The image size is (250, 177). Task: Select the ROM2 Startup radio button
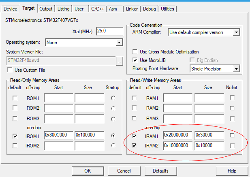pos(113,108)
